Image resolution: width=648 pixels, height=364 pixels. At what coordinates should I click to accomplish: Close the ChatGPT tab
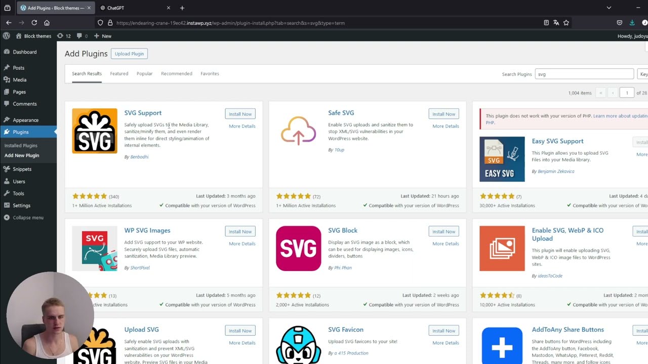pyautogui.click(x=169, y=8)
